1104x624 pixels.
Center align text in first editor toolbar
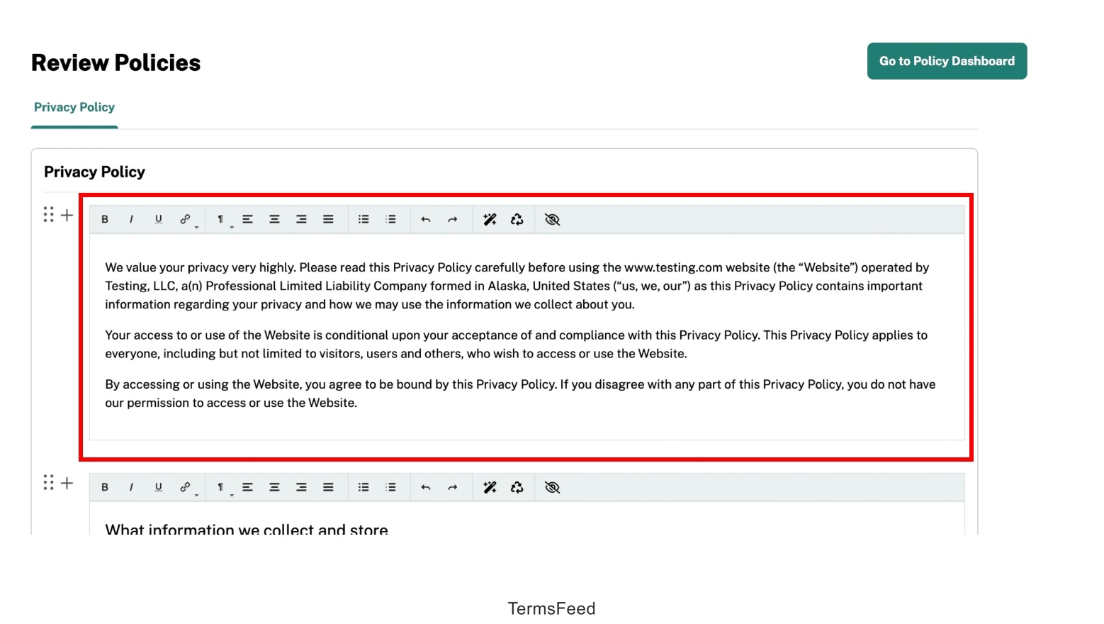[274, 219]
